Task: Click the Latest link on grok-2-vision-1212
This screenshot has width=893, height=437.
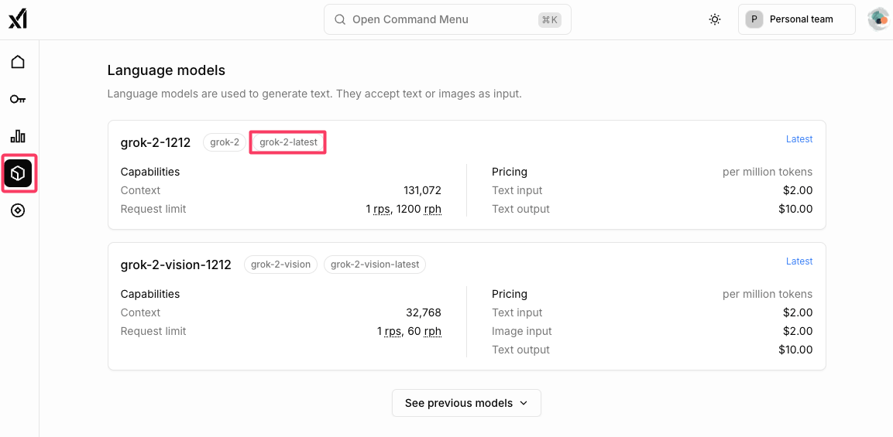Action: [x=799, y=261]
